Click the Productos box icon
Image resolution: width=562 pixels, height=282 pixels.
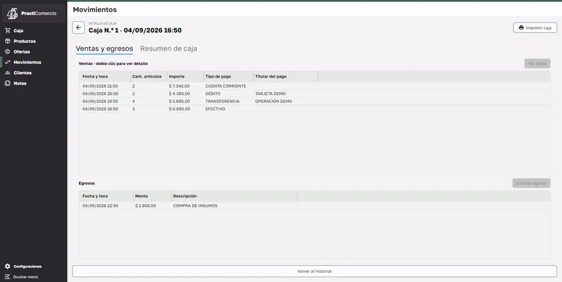pyautogui.click(x=8, y=41)
